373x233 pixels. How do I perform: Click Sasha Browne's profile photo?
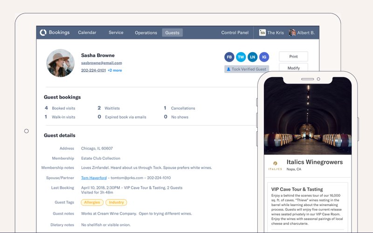(x=61, y=63)
